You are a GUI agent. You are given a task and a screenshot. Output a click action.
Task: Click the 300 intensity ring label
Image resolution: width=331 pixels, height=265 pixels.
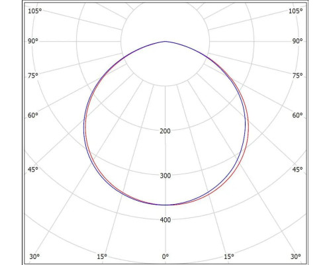(x=165, y=176)
